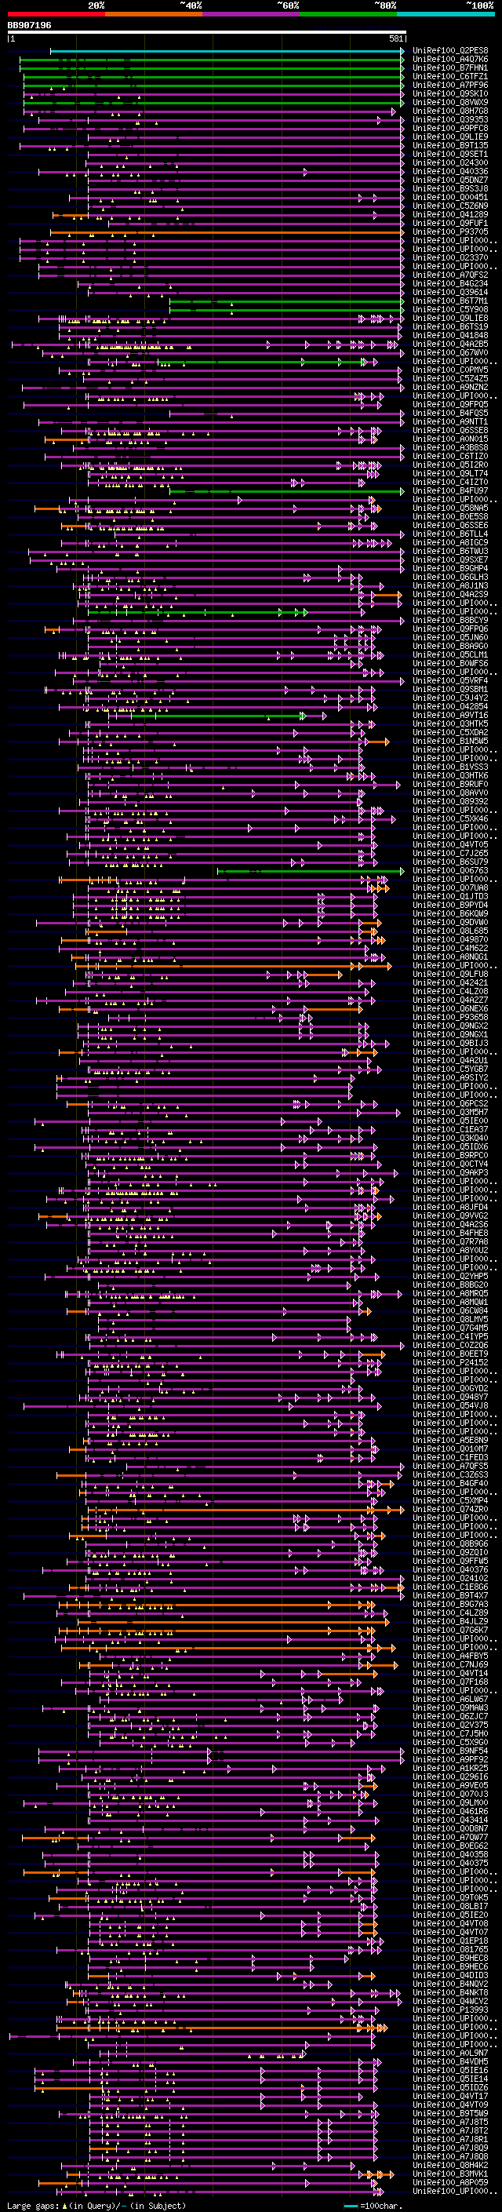
Task: Select hit UniRef100_Q9FPQ5
Action: [449, 404]
